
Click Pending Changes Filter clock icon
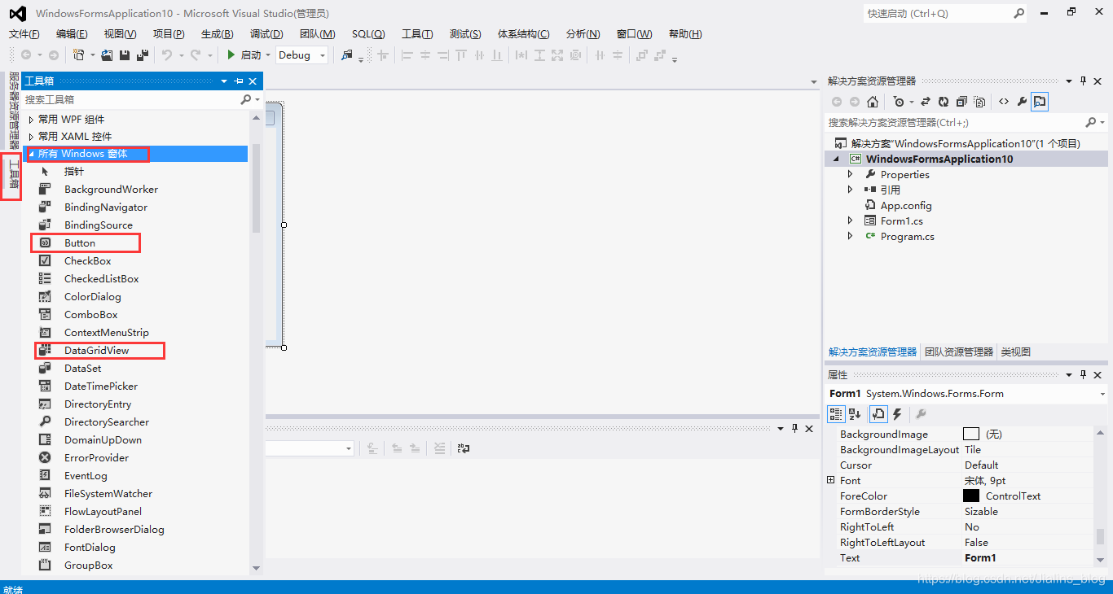pyautogui.click(x=899, y=102)
